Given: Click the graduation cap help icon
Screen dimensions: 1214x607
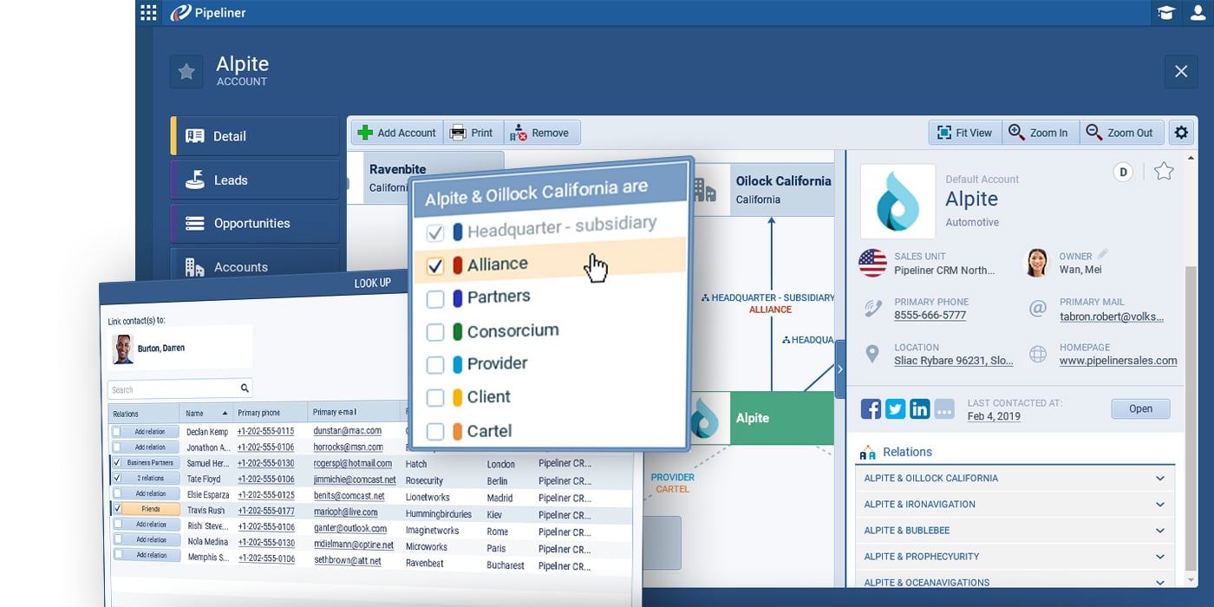Looking at the screenshot, I should [1166, 13].
